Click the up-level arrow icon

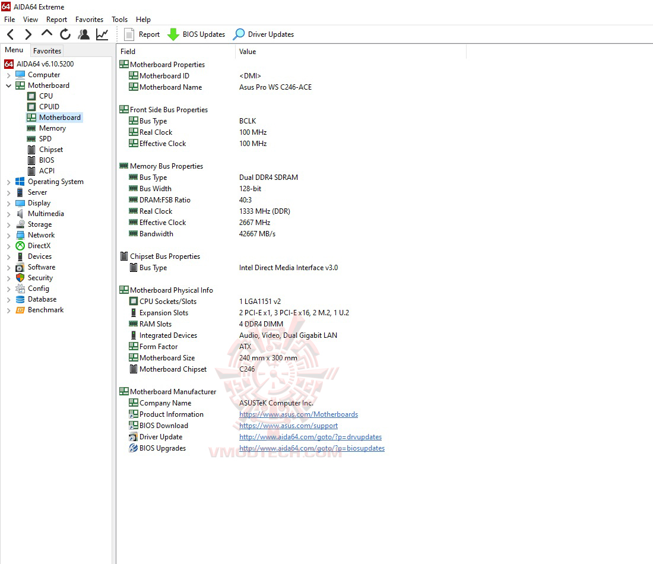pos(46,34)
